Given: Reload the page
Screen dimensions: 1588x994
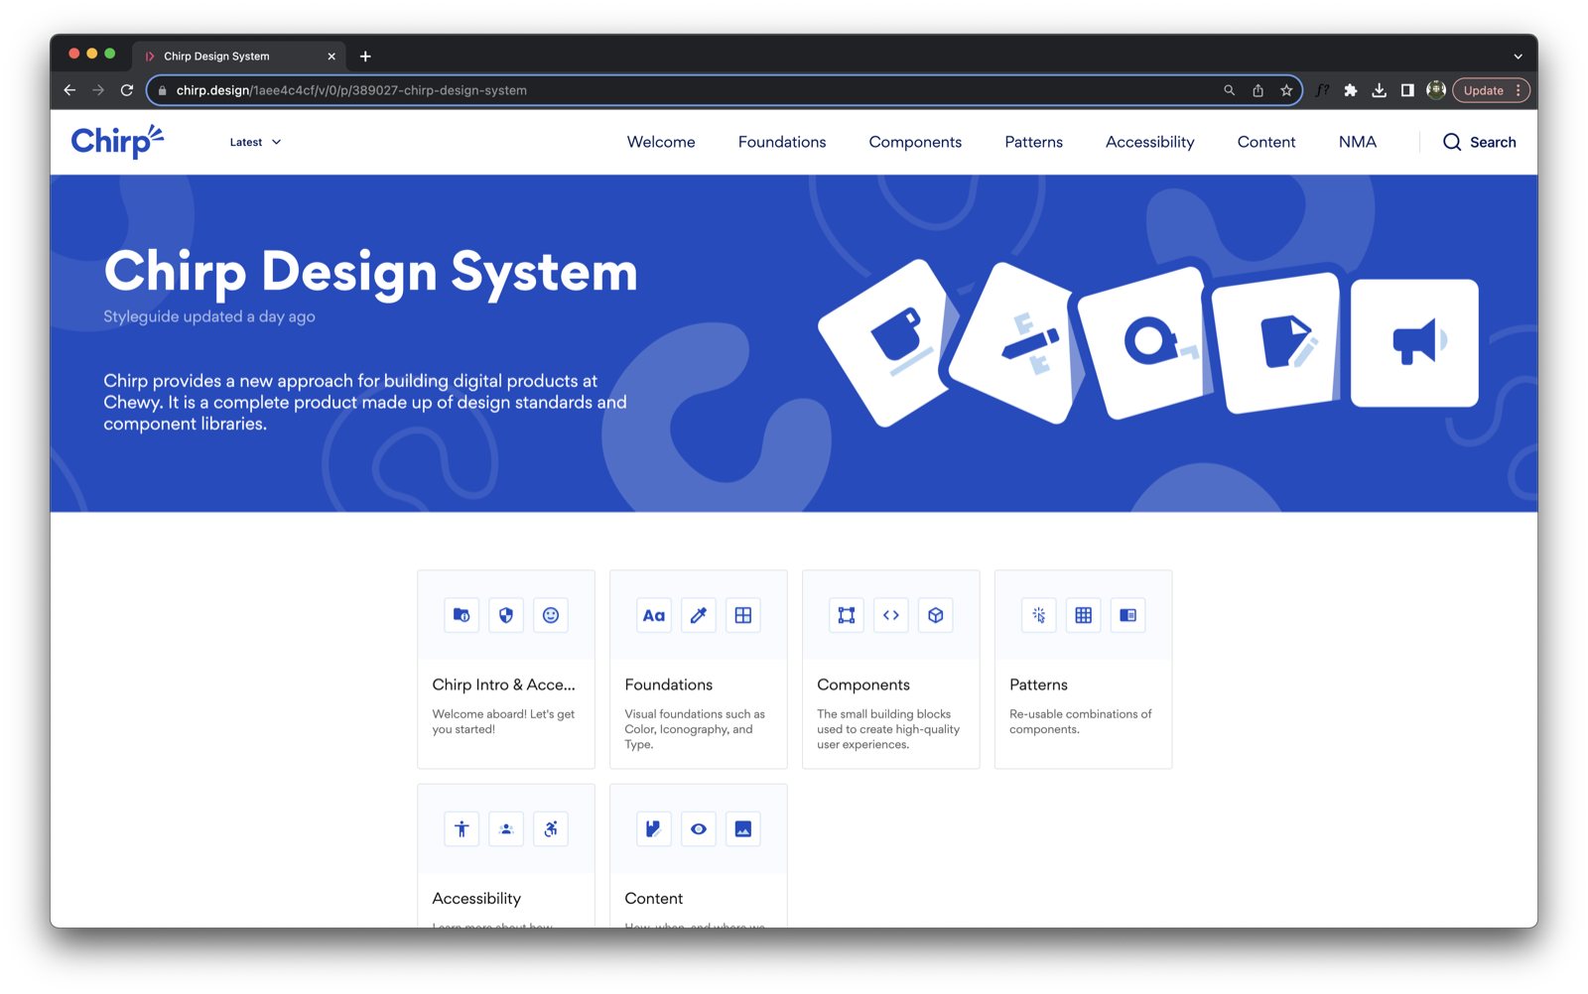Looking at the screenshot, I should click(127, 90).
